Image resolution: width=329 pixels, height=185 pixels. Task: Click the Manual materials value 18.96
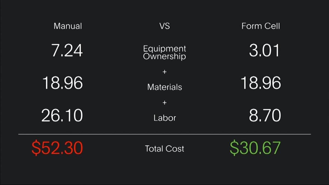coord(63,83)
